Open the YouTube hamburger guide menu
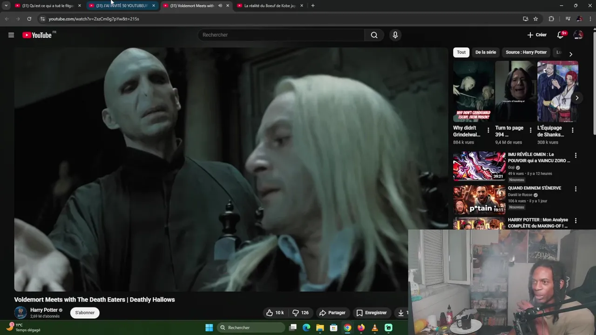Viewport: 596px width, 335px height. coord(11,35)
